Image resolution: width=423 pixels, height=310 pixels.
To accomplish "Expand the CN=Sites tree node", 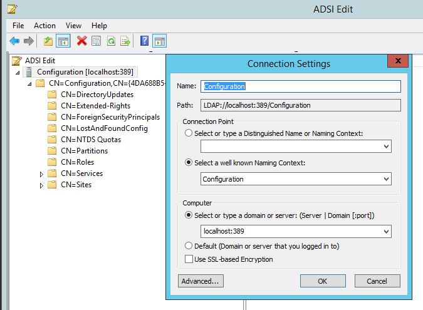I will click(x=41, y=185).
